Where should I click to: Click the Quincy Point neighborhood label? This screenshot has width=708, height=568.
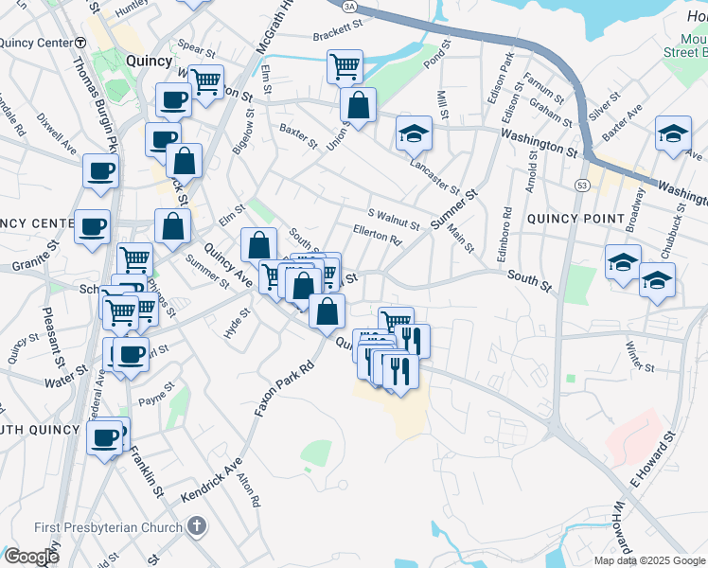pyautogui.click(x=577, y=219)
